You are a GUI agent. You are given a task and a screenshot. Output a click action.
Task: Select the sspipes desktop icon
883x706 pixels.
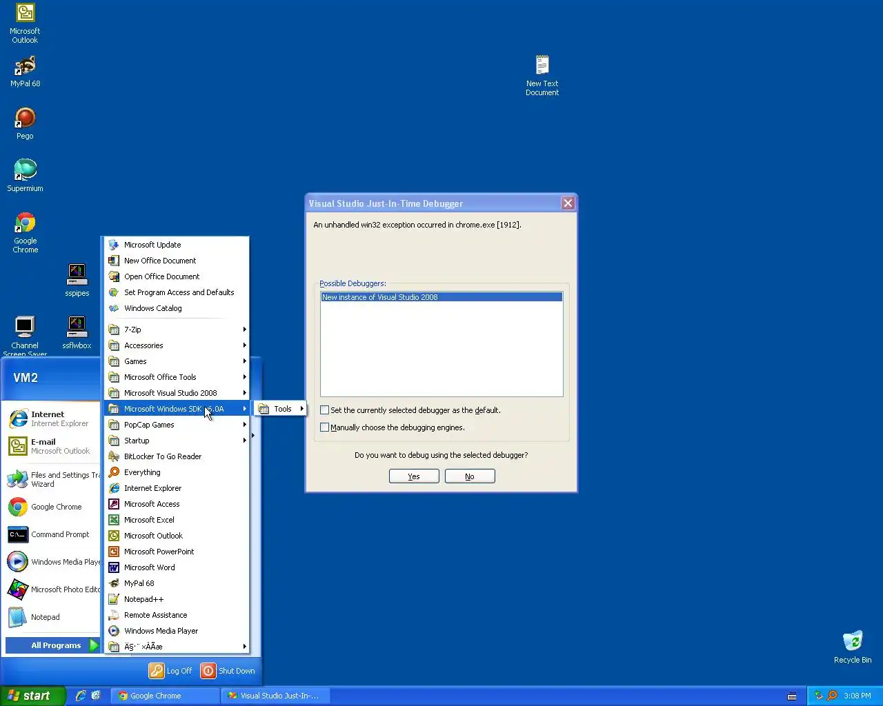point(77,280)
